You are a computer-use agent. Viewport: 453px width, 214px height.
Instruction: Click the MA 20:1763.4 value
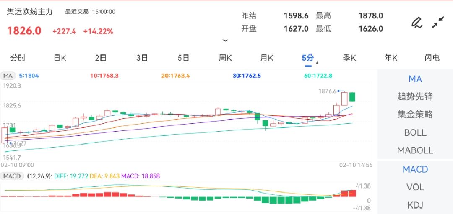point(176,76)
